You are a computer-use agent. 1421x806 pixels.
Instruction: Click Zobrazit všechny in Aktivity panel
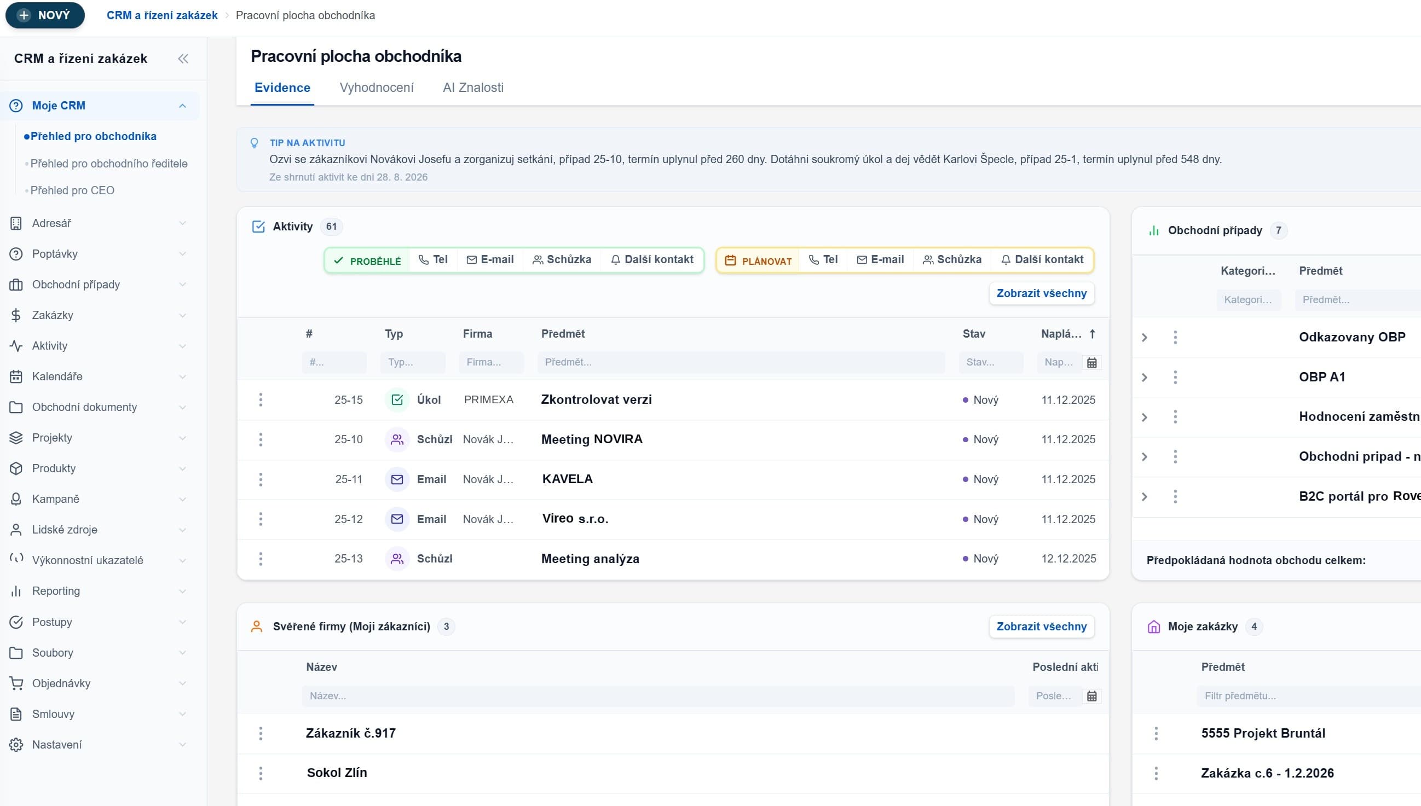[1041, 293]
